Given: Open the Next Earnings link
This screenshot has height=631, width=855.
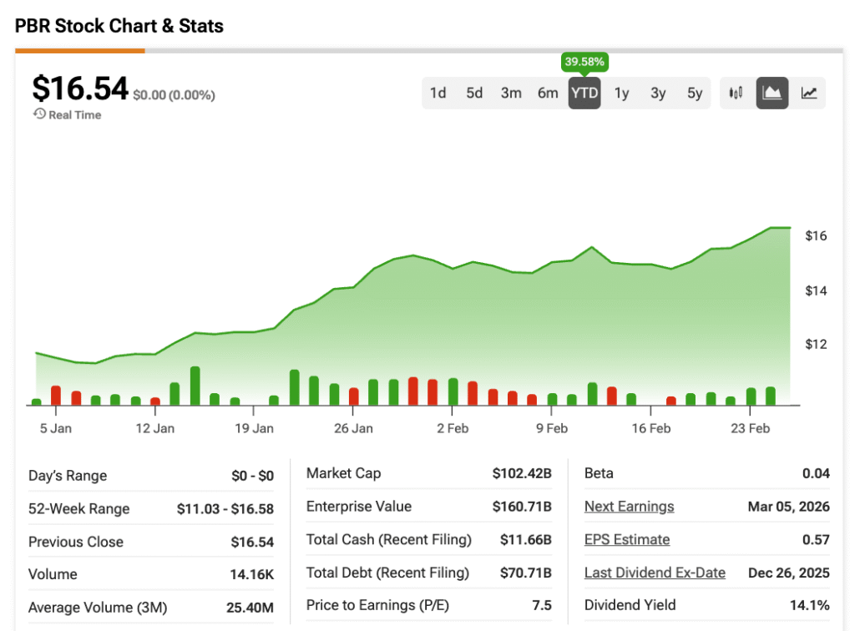Looking at the screenshot, I should 629,506.
